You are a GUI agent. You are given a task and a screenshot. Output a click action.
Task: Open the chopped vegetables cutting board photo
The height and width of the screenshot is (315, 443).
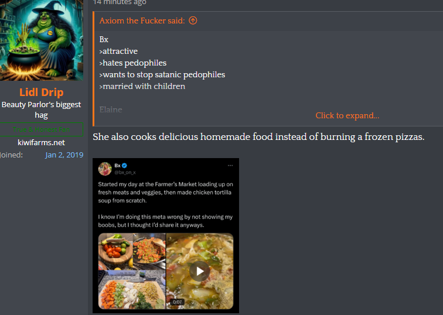[x=132, y=290]
